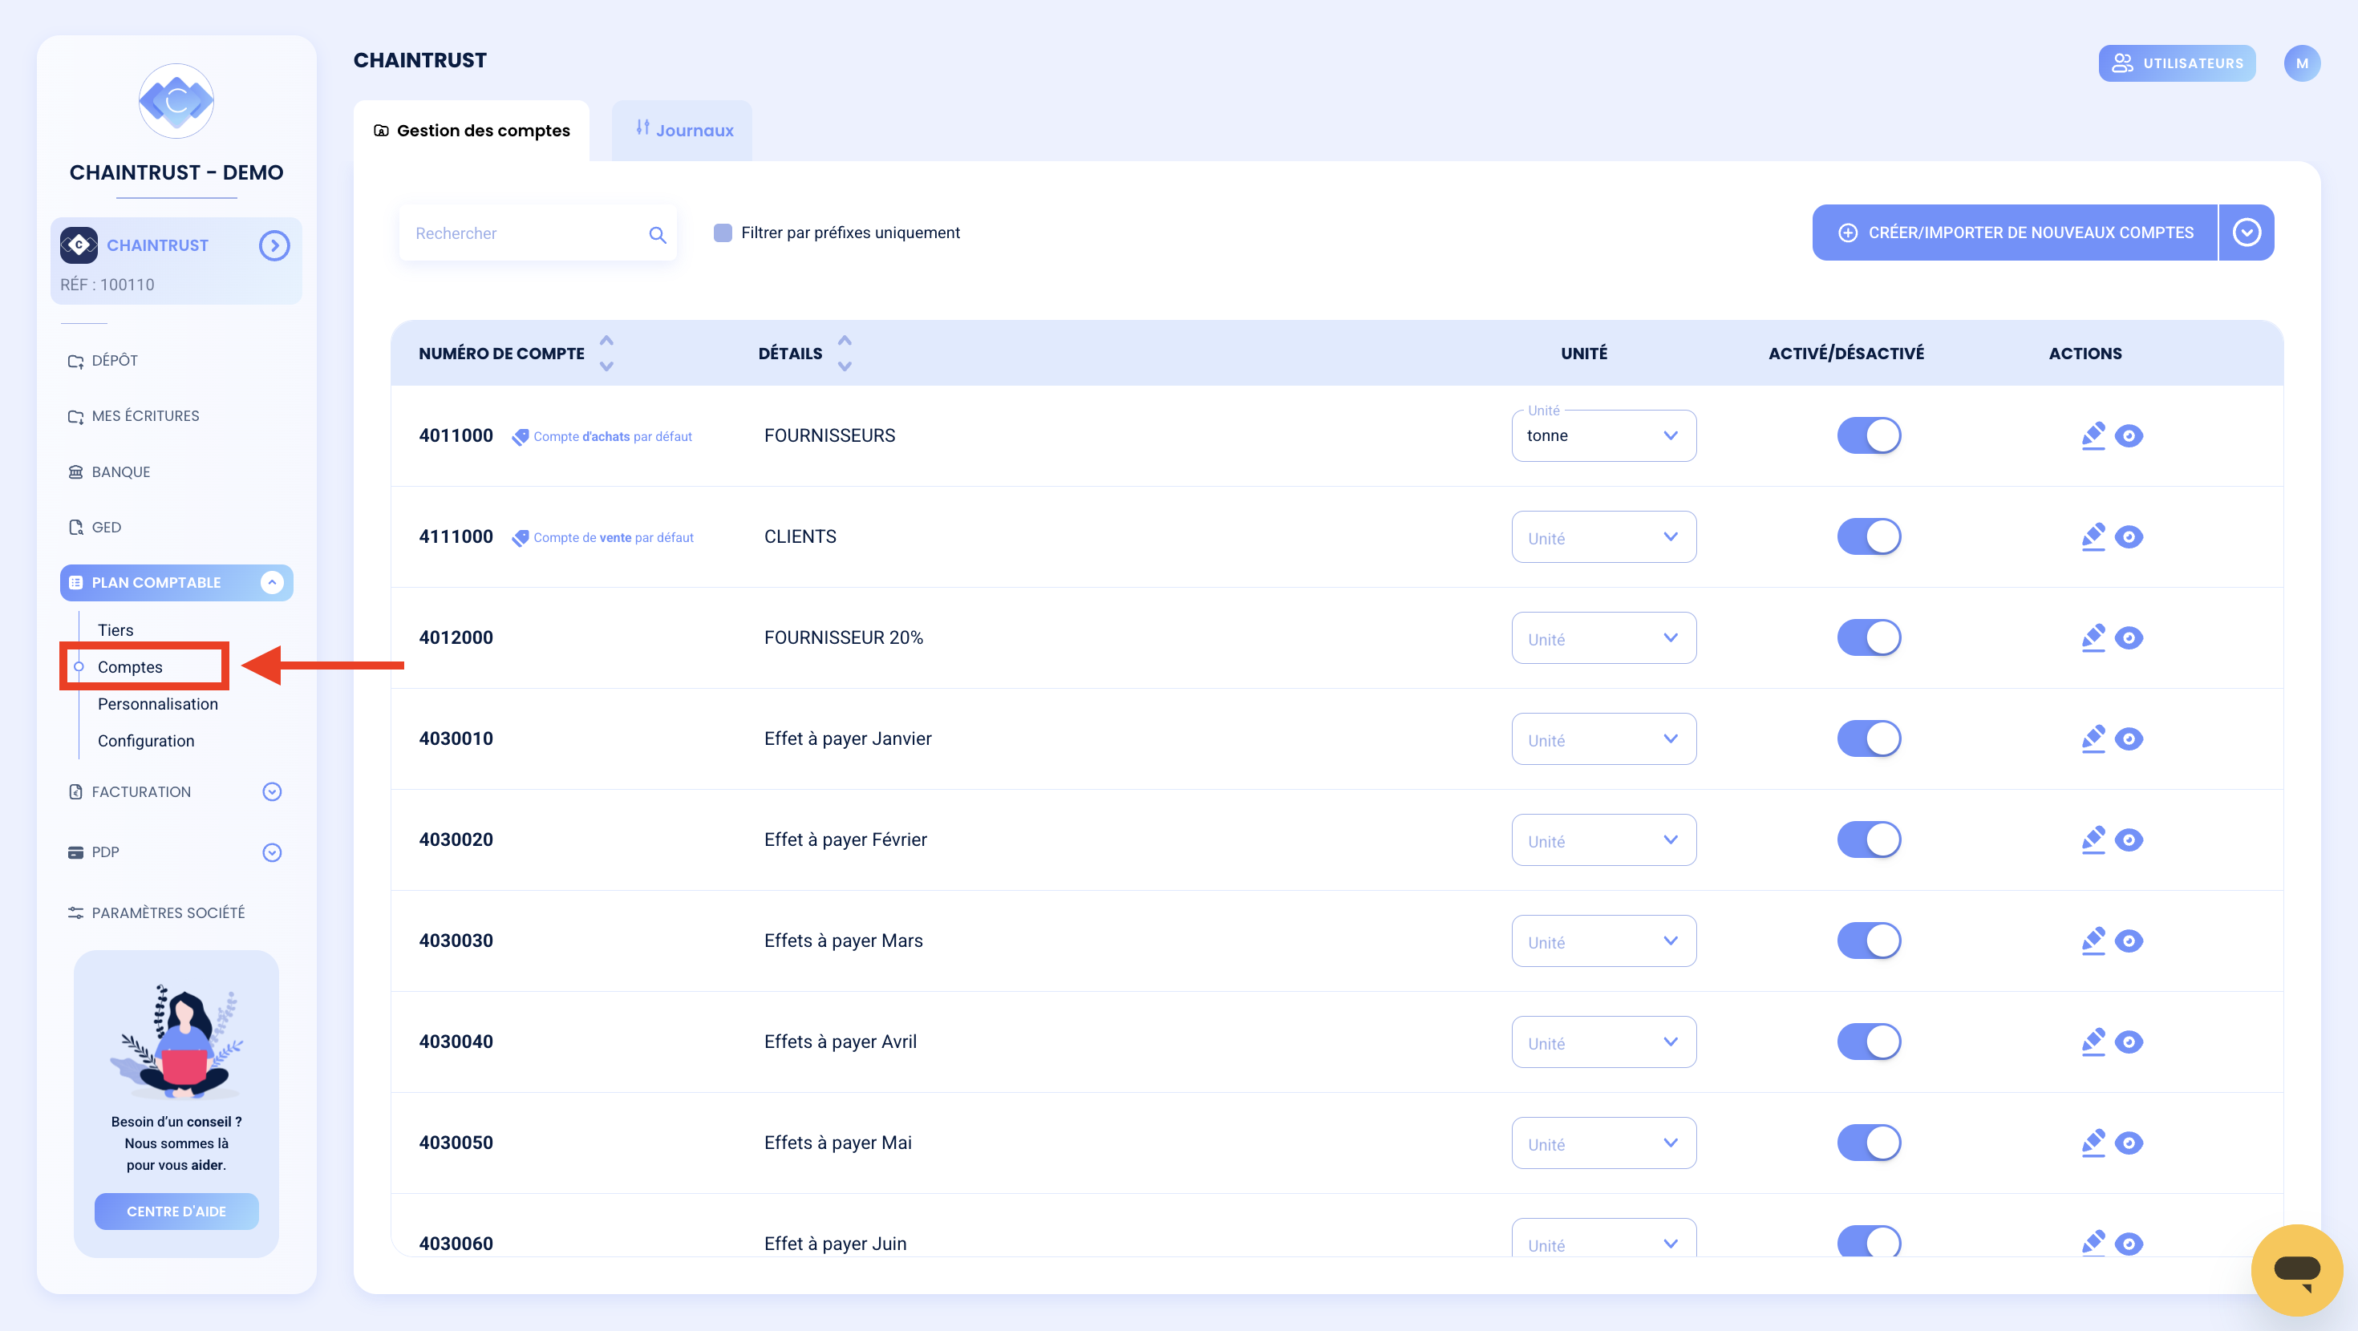Open PARAMÈTRES SOCIÉTÉ in the sidebar

156,912
